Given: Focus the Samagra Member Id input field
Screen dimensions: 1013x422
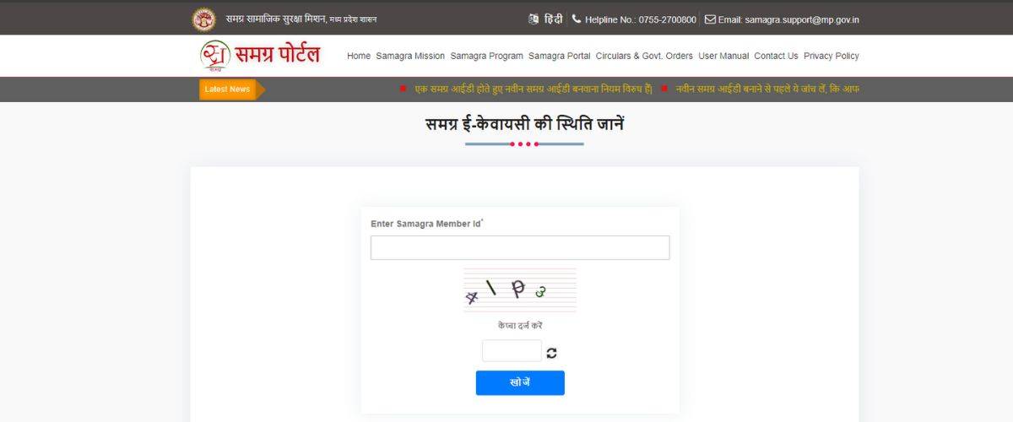Looking at the screenshot, I should point(520,247).
